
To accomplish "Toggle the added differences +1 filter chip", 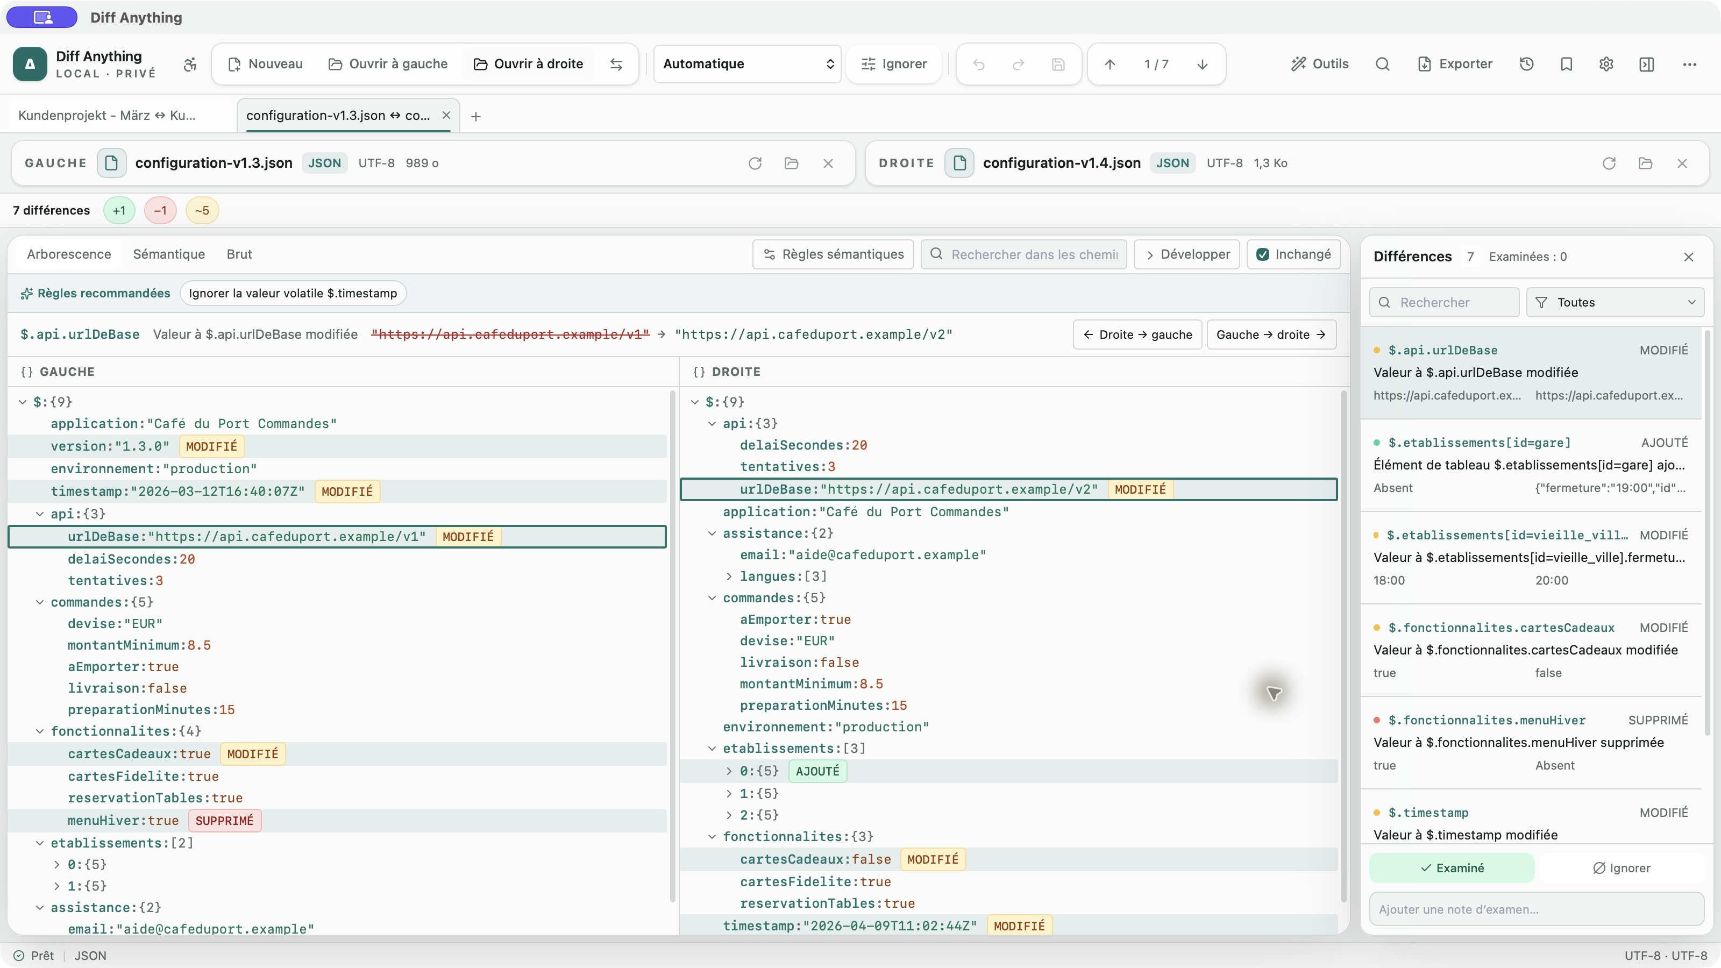I will 119,210.
